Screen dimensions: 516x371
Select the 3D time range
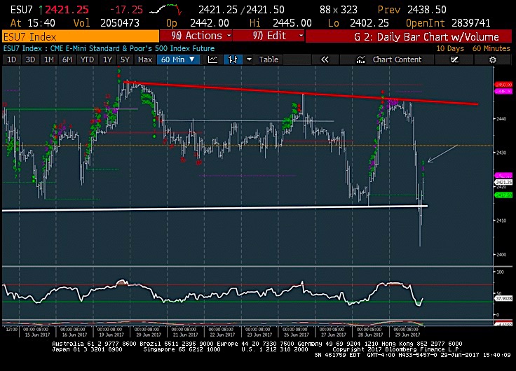point(30,59)
